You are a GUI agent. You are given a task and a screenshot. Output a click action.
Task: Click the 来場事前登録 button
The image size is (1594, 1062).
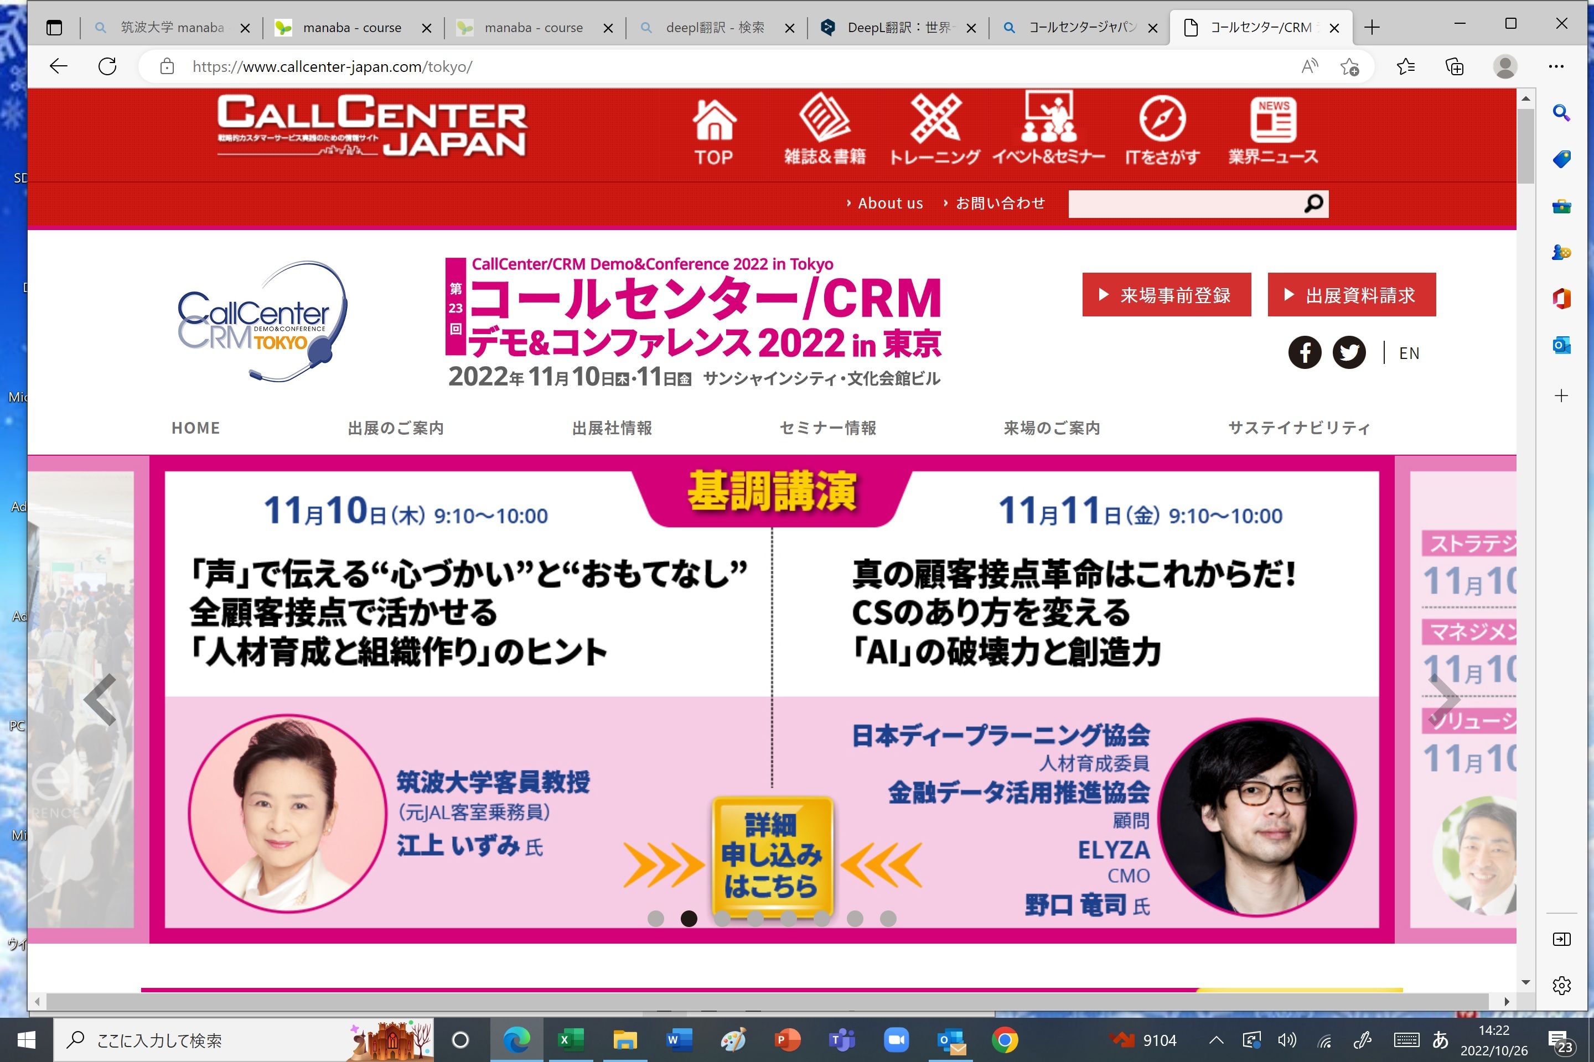pos(1166,295)
